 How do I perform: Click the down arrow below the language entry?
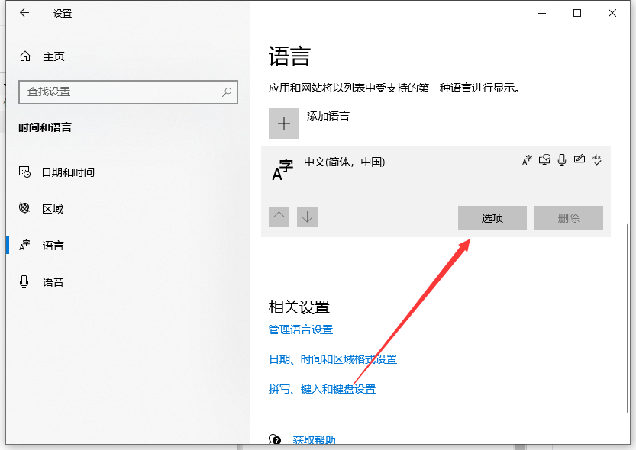coord(307,217)
